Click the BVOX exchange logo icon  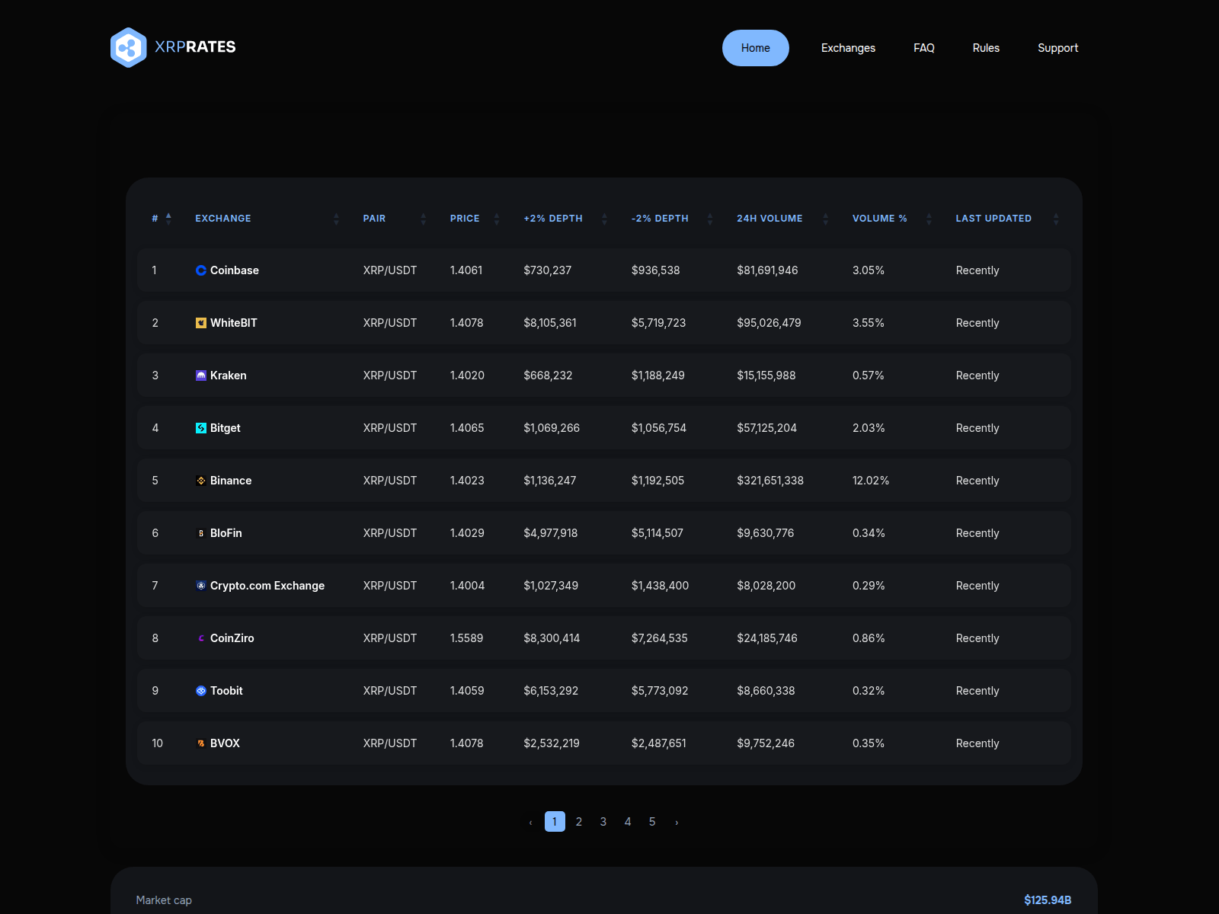[201, 743]
